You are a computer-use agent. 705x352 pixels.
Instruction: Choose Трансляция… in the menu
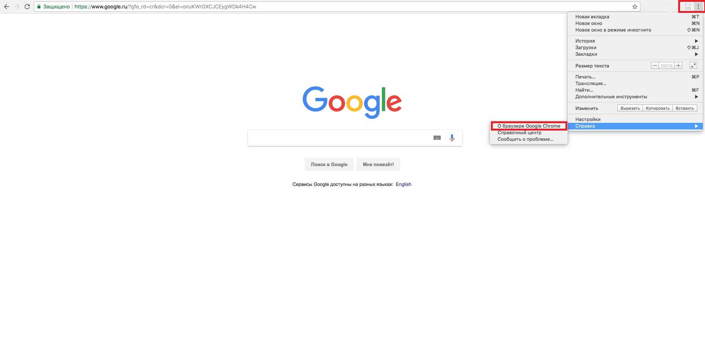[x=635, y=84]
